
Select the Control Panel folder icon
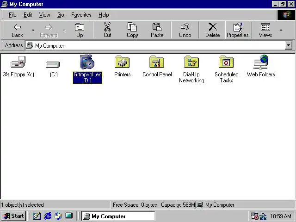(x=157, y=67)
